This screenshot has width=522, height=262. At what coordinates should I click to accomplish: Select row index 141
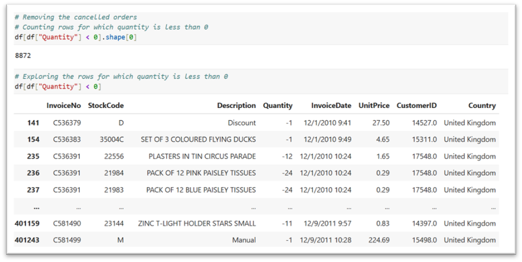tap(33, 123)
